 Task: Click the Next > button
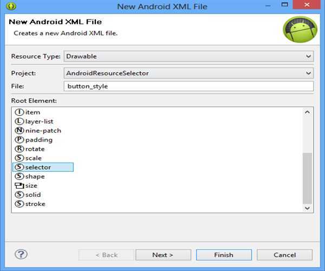pyautogui.click(x=163, y=255)
